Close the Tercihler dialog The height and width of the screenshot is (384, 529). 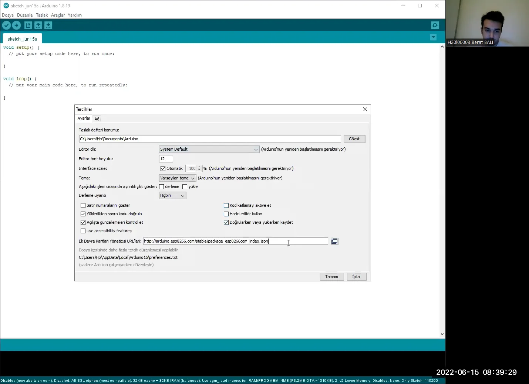[365, 109]
